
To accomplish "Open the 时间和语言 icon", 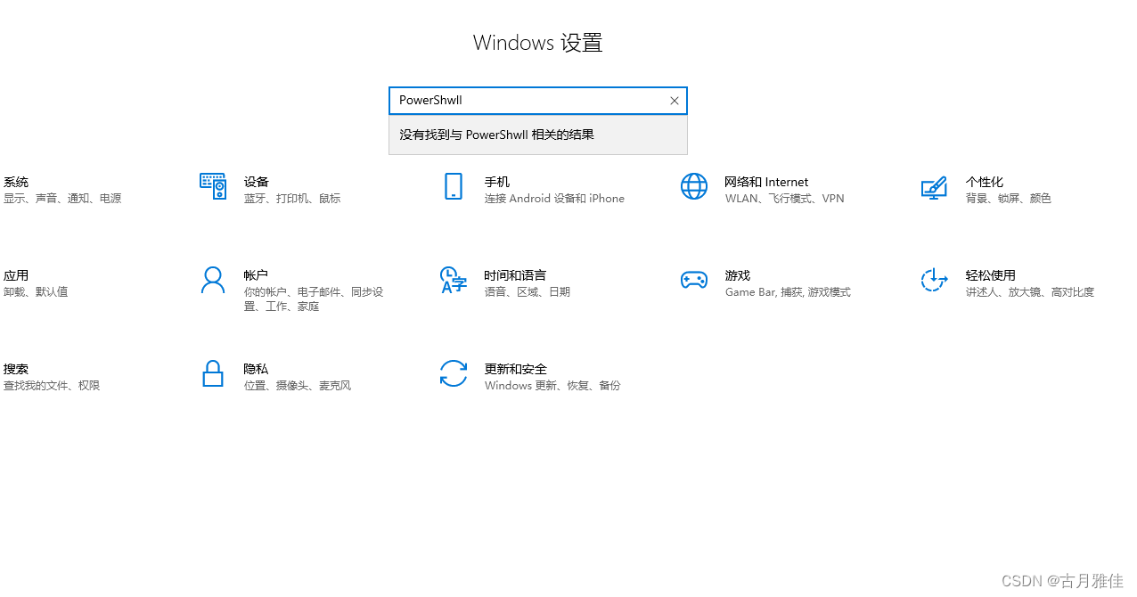I will click(x=454, y=280).
